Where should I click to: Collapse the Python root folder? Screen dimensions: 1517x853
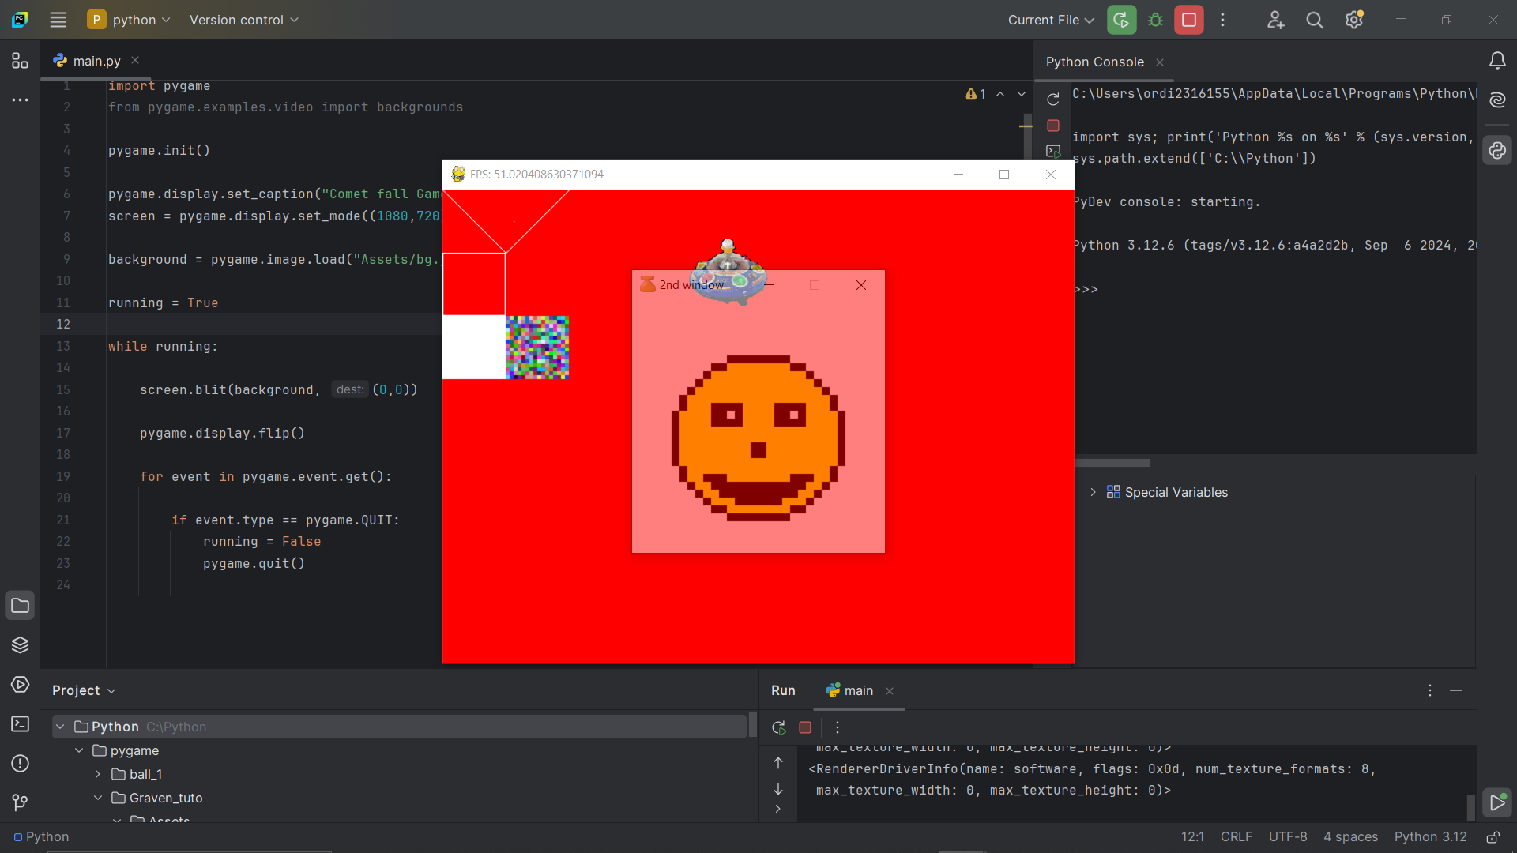(60, 727)
